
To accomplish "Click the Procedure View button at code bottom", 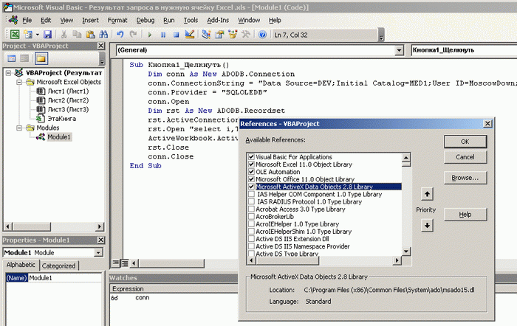I will (116, 263).
